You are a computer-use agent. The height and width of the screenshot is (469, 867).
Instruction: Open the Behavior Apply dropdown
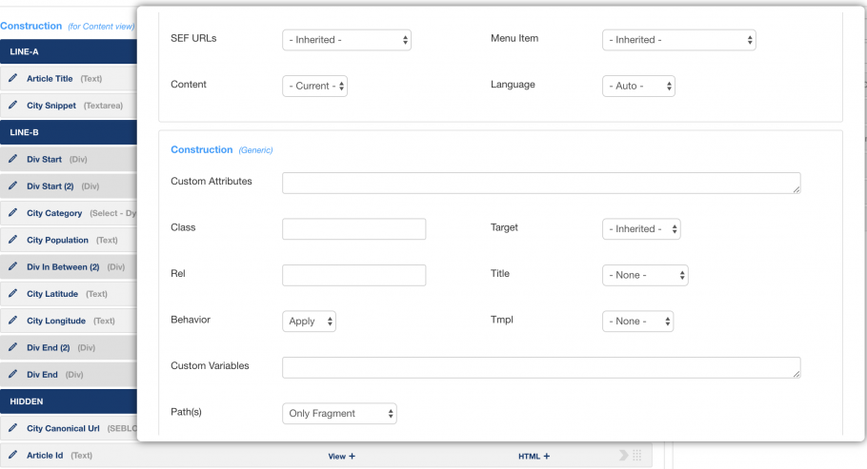coord(309,322)
